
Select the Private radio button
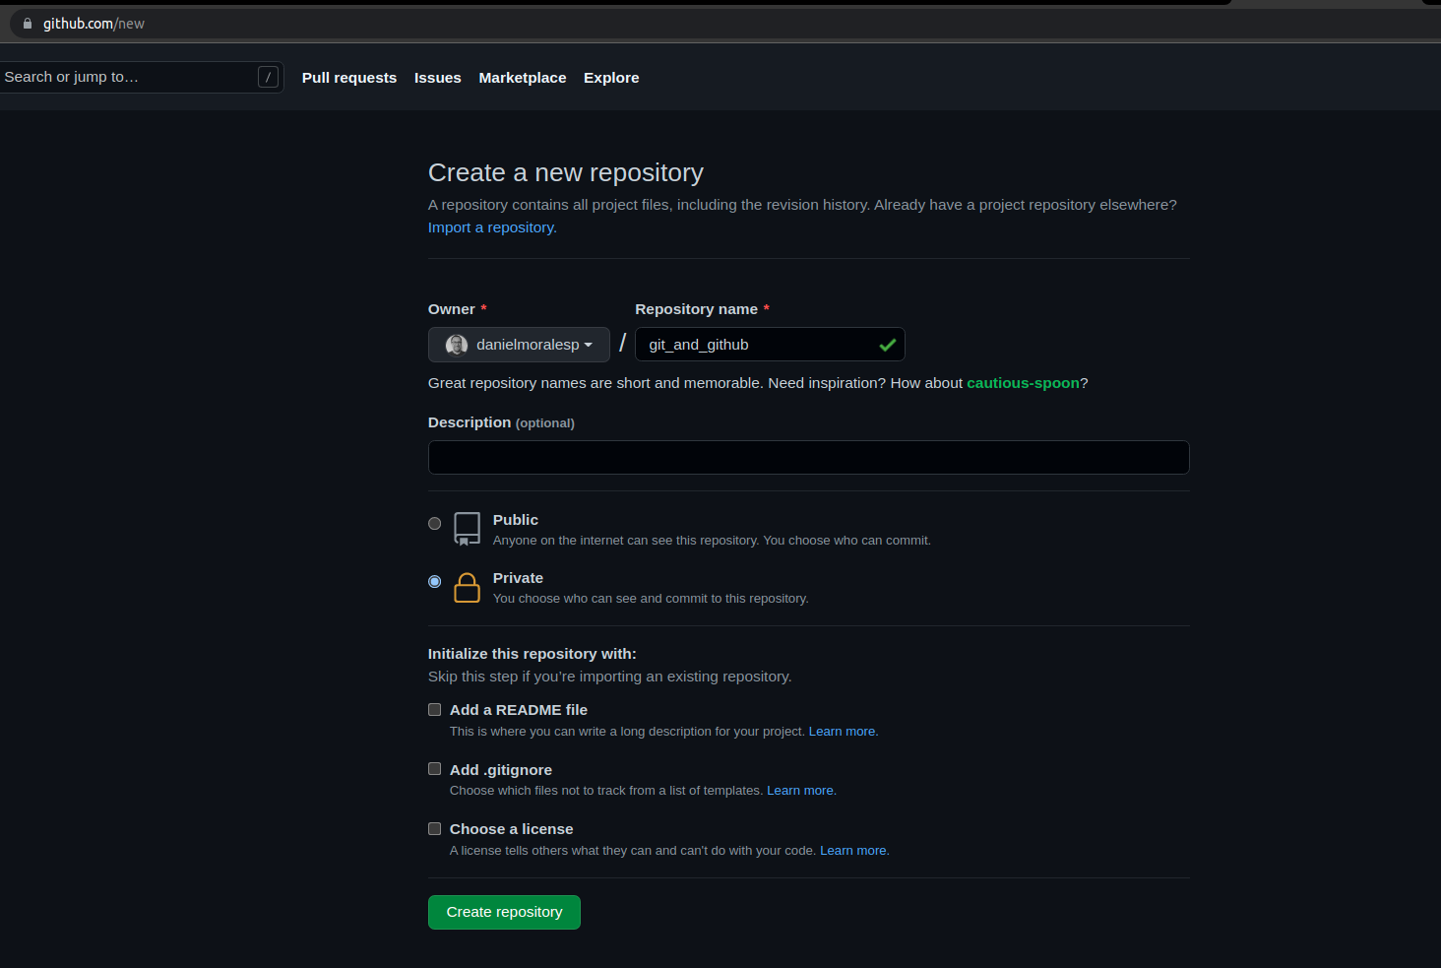[435, 582]
